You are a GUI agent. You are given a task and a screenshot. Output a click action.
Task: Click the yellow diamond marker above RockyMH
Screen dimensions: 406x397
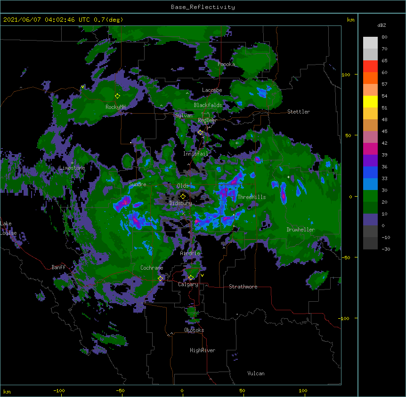(x=117, y=96)
